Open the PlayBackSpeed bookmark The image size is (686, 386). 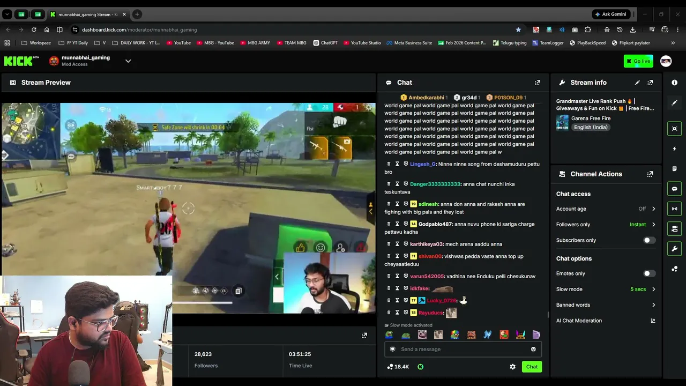[x=587, y=43]
